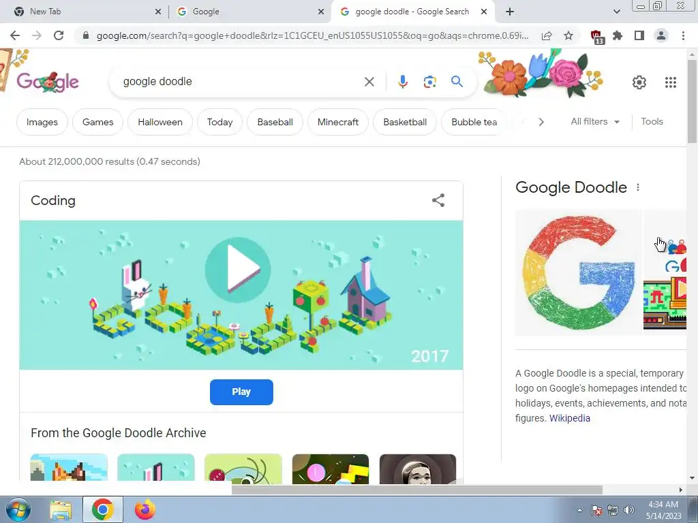Select the Images filter chip
Viewport: 698px width, 523px height.
click(42, 122)
